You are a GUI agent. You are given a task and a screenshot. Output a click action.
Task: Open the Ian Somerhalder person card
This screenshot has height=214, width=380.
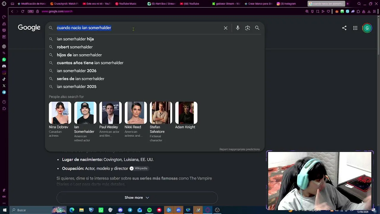tap(85, 122)
